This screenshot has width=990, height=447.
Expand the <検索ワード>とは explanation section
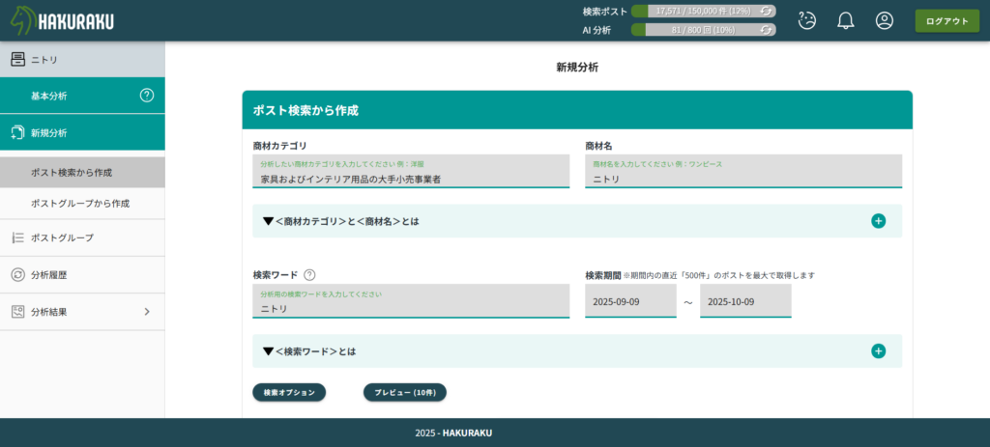pyautogui.click(x=878, y=351)
